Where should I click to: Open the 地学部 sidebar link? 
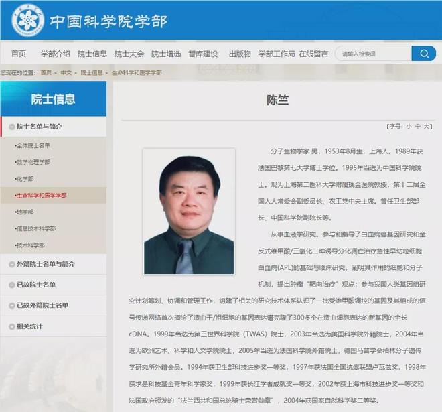coord(24,212)
